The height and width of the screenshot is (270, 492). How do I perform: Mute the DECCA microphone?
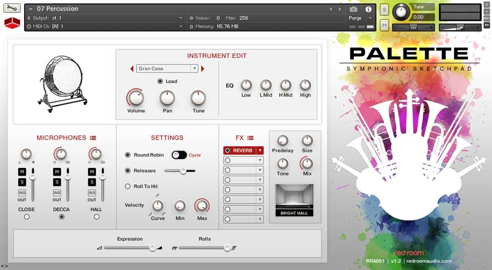(57, 172)
